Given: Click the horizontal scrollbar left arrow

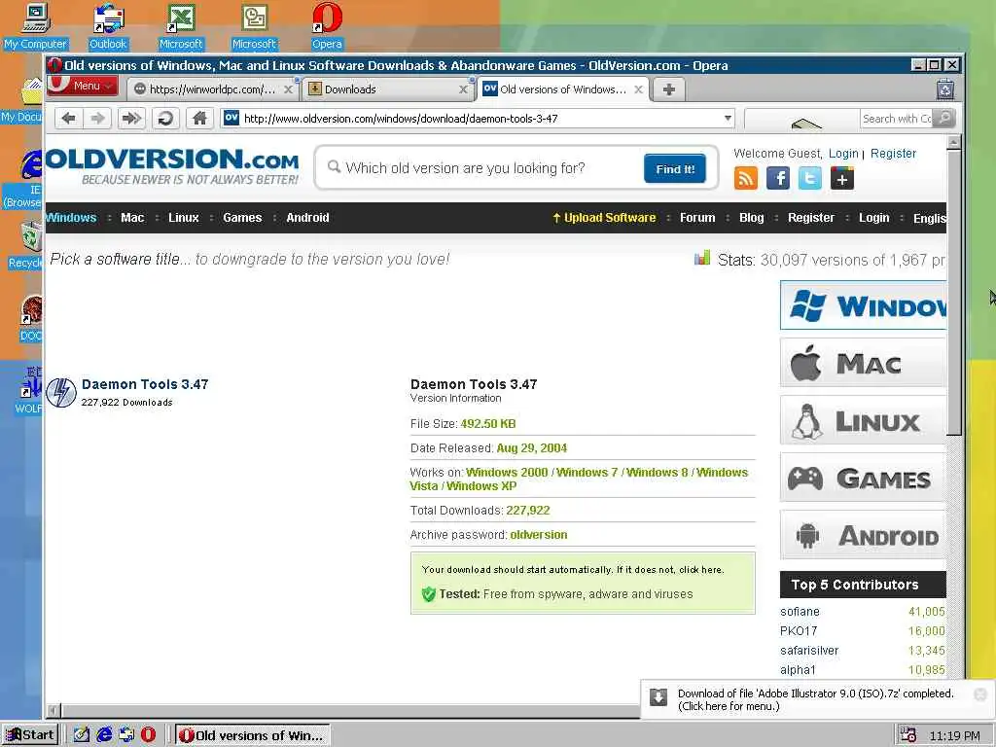Looking at the screenshot, I should click(53, 711).
